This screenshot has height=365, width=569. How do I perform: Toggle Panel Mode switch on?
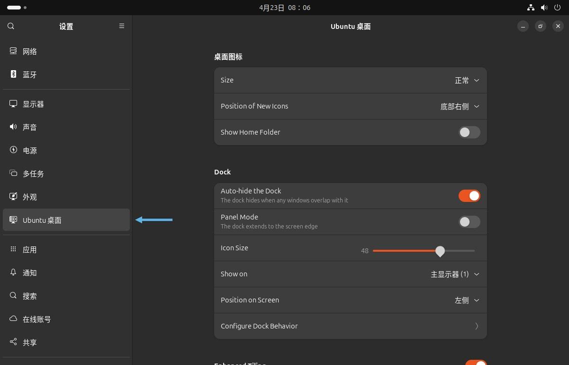tap(469, 222)
